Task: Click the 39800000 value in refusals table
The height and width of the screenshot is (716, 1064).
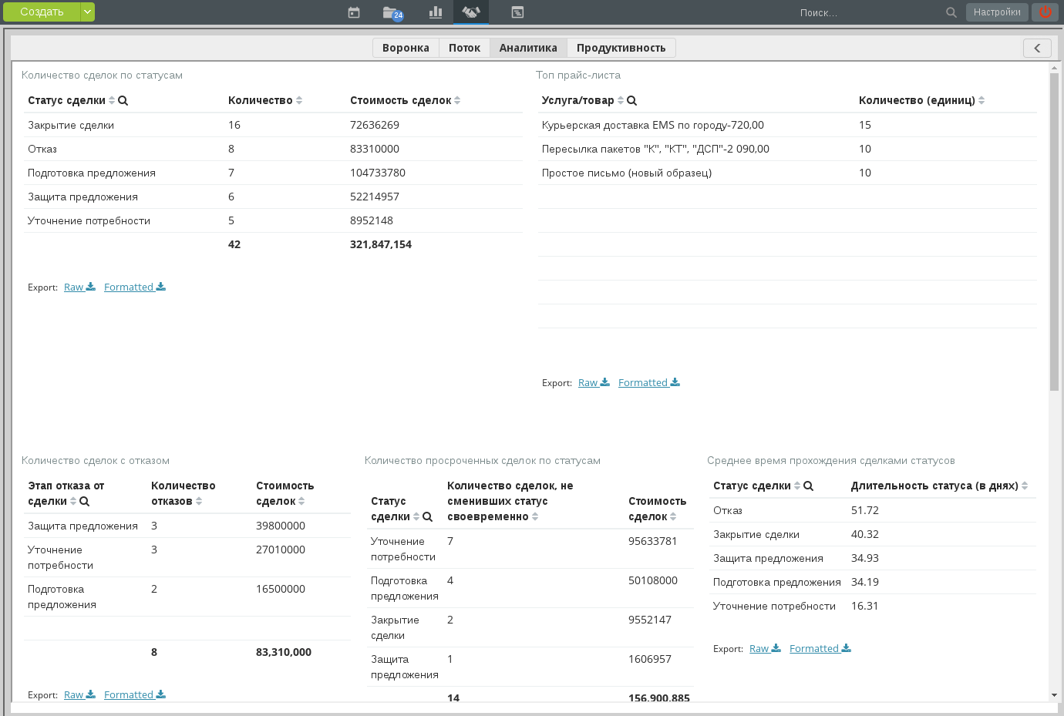Action: point(281,526)
